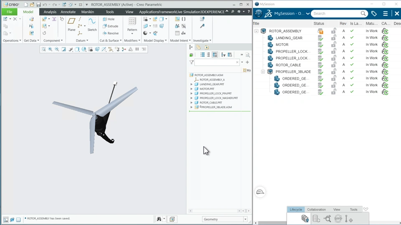Viewport: 401px width, 225px height.
Task: Open the Sketch tool
Action: pos(92,25)
